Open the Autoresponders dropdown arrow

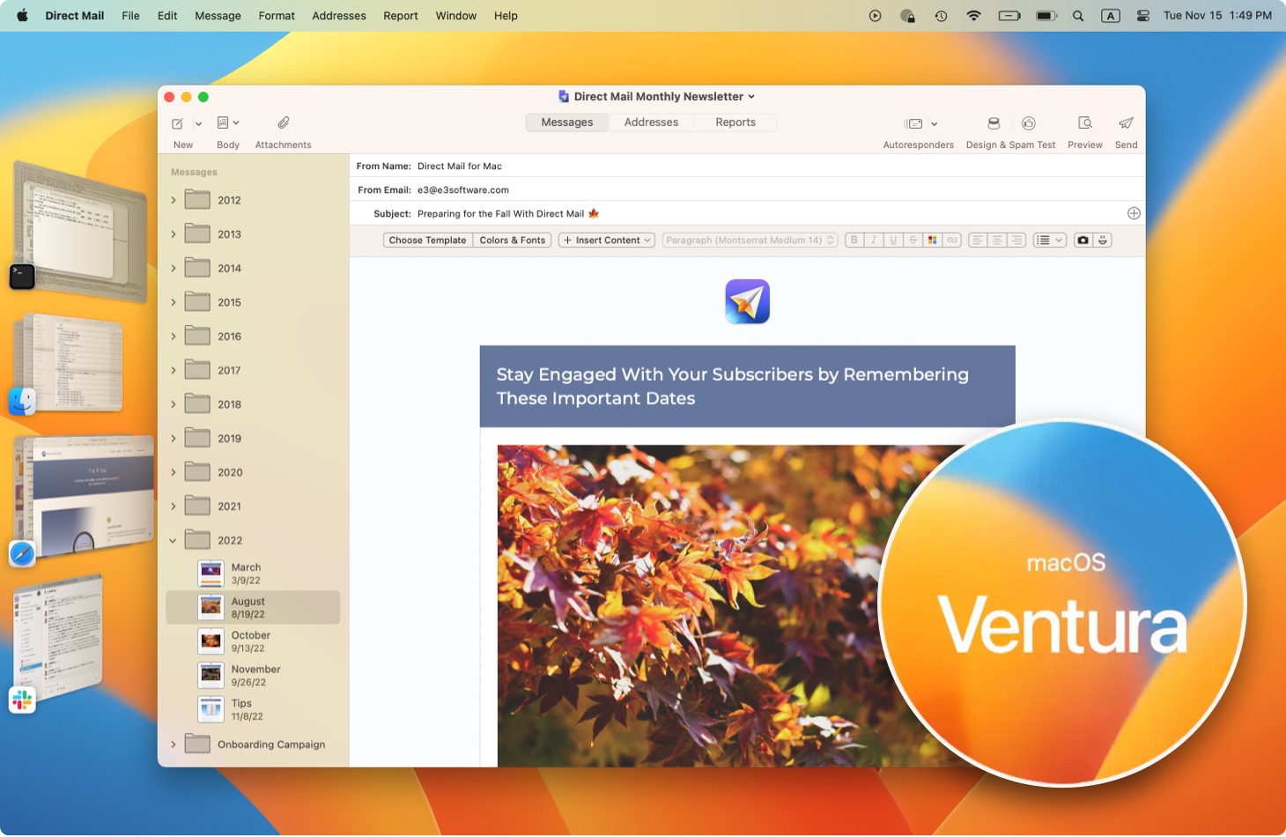(x=935, y=124)
